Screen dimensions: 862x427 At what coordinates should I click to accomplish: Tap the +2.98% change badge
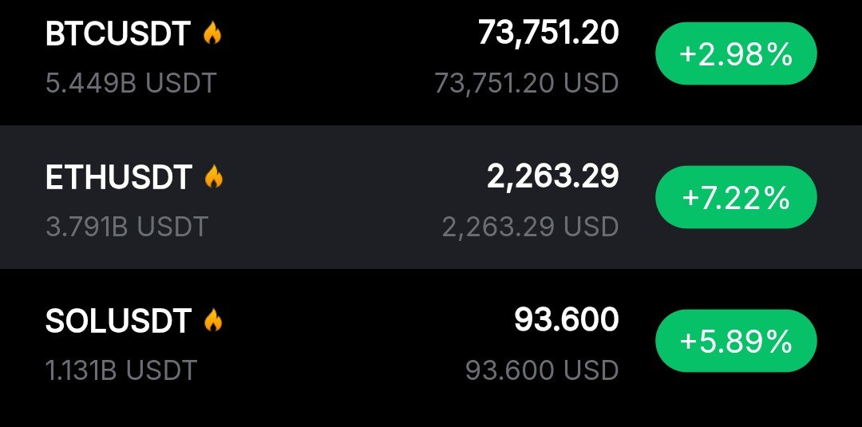(x=735, y=54)
